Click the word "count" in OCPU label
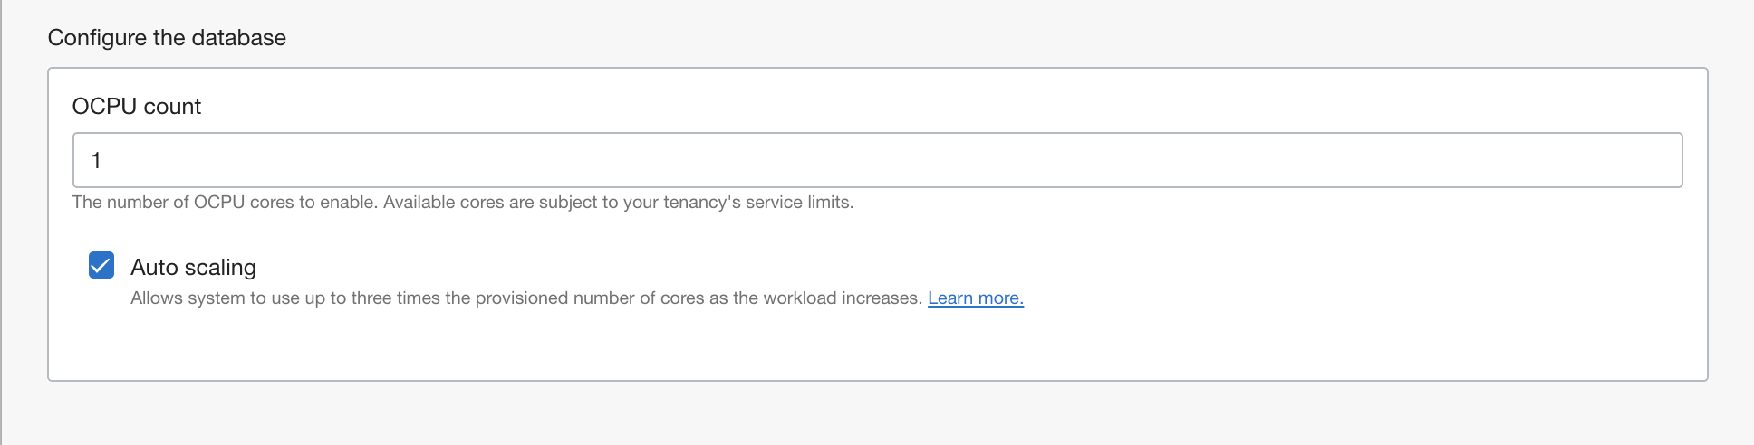Viewport: 1754px width, 445px height. [x=172, y=107]
